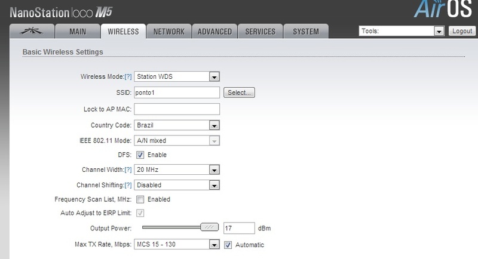
Task: Click the Output Power slider handle
Action: tap(210, 227)
